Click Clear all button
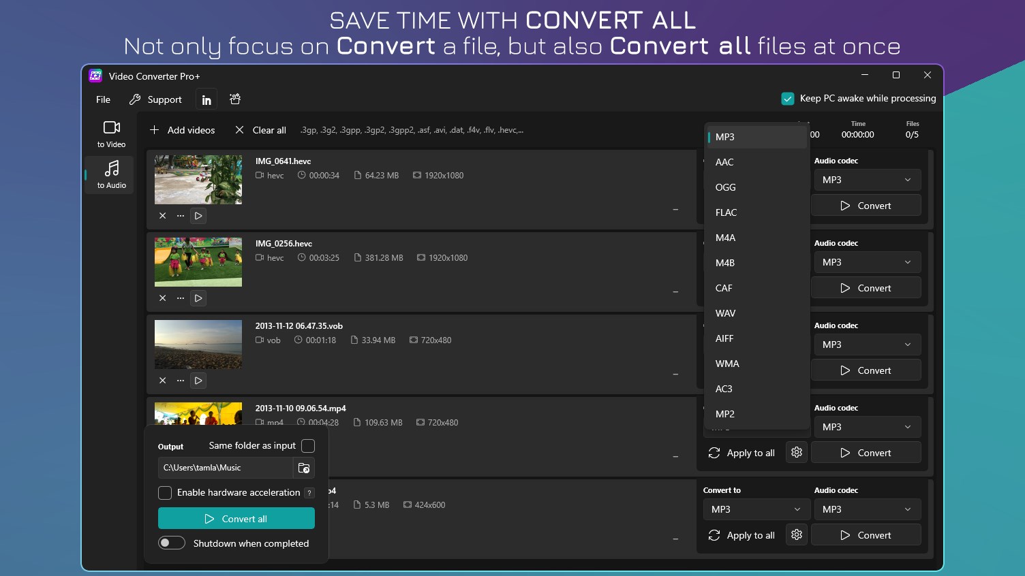Viewport: 1025px width, 576px height. coord(260,130)
